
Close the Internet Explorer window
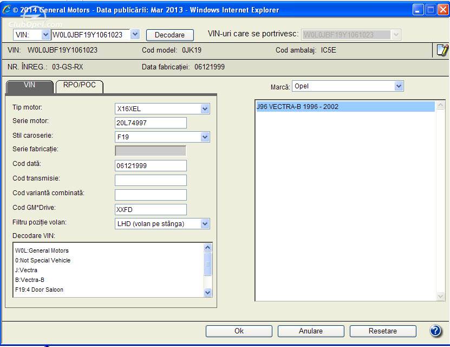(443, 10)
